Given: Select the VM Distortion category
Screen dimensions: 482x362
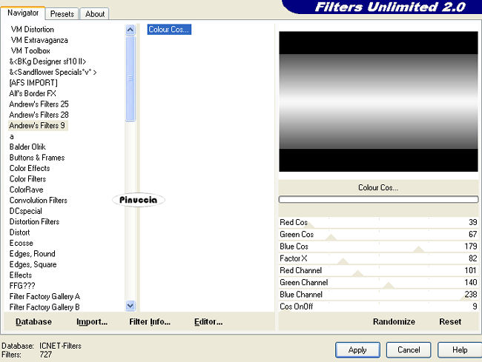Looking at the screenshot, I should [x=33, y=30].
